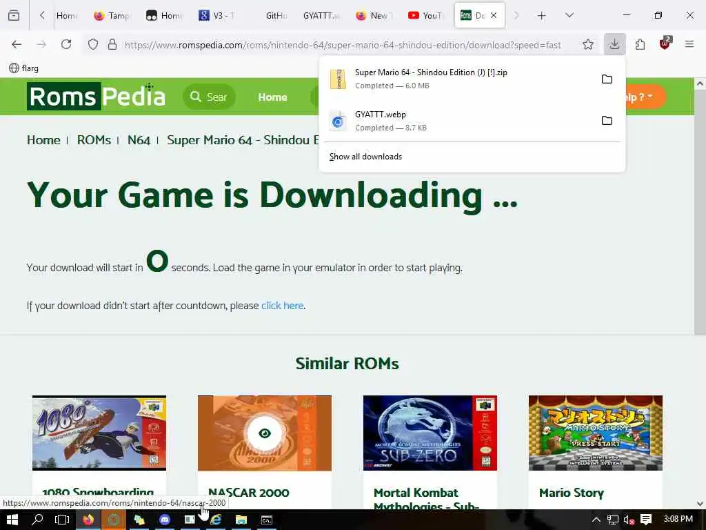Open the GYATTT.webp download entry

click(x=458, y=121)
